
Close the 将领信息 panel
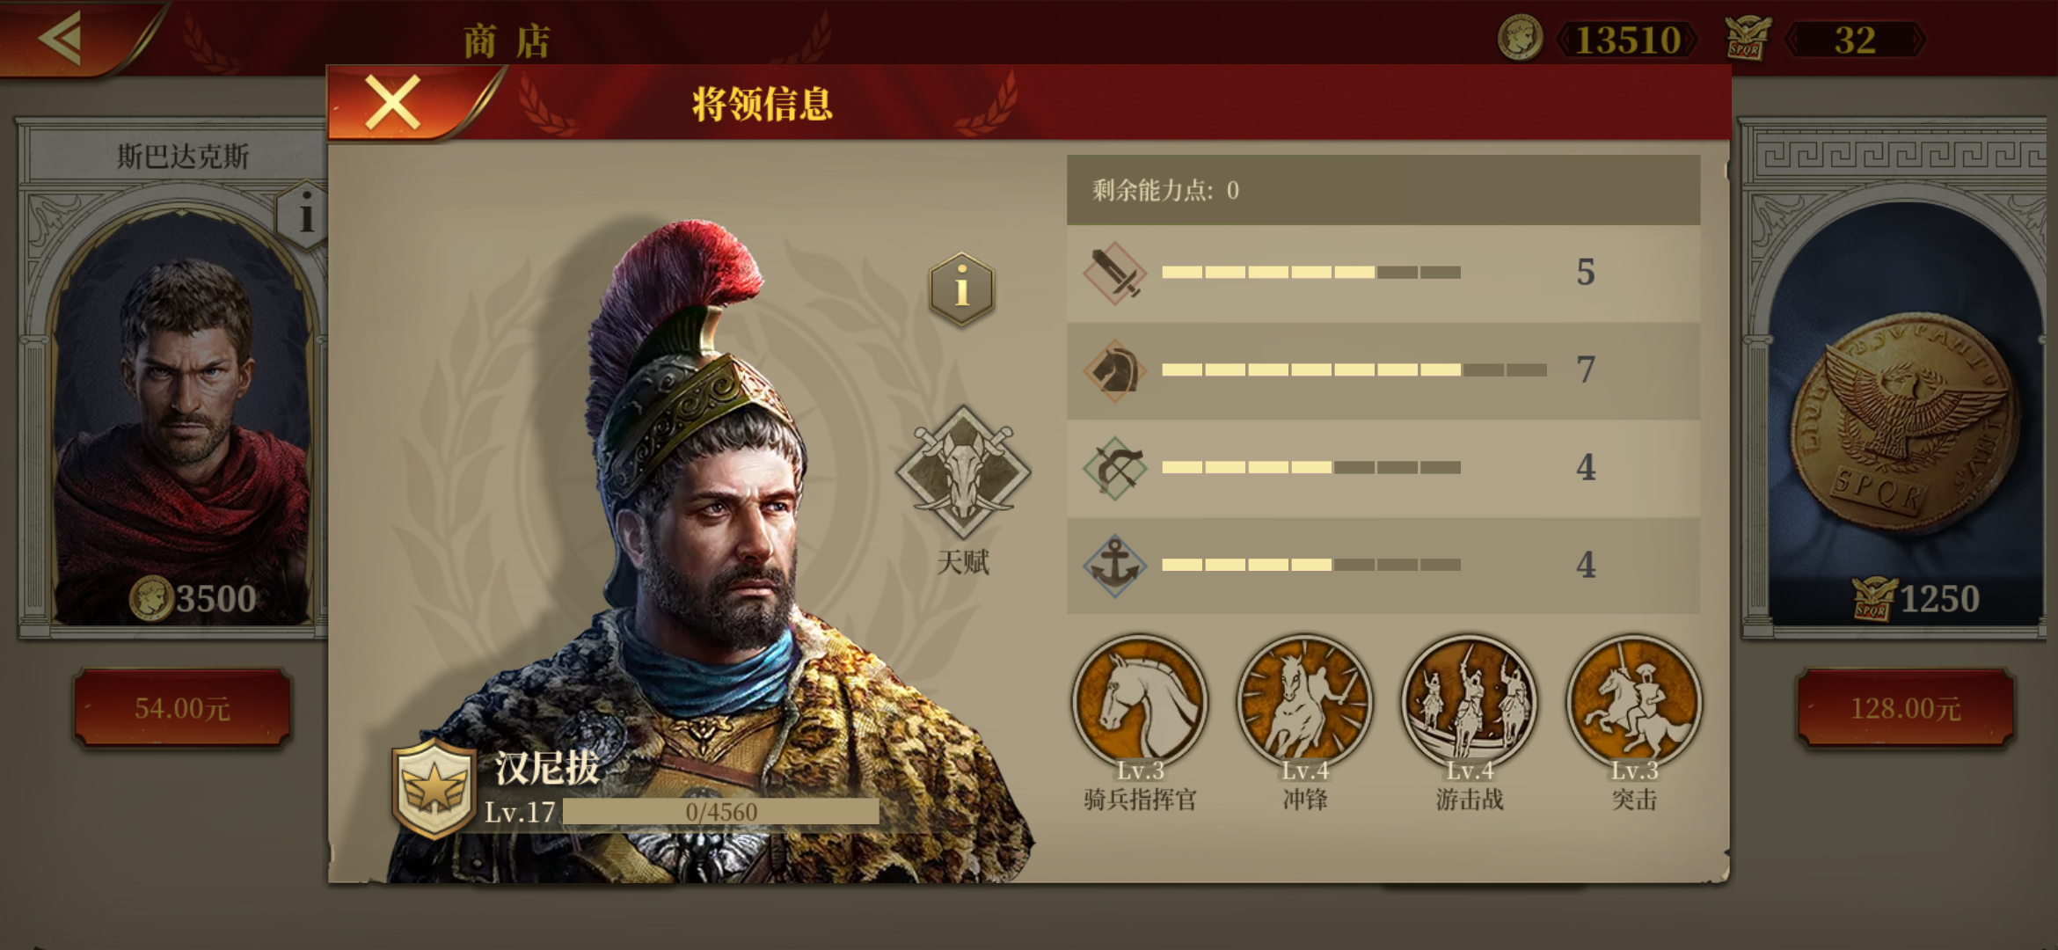392,103
